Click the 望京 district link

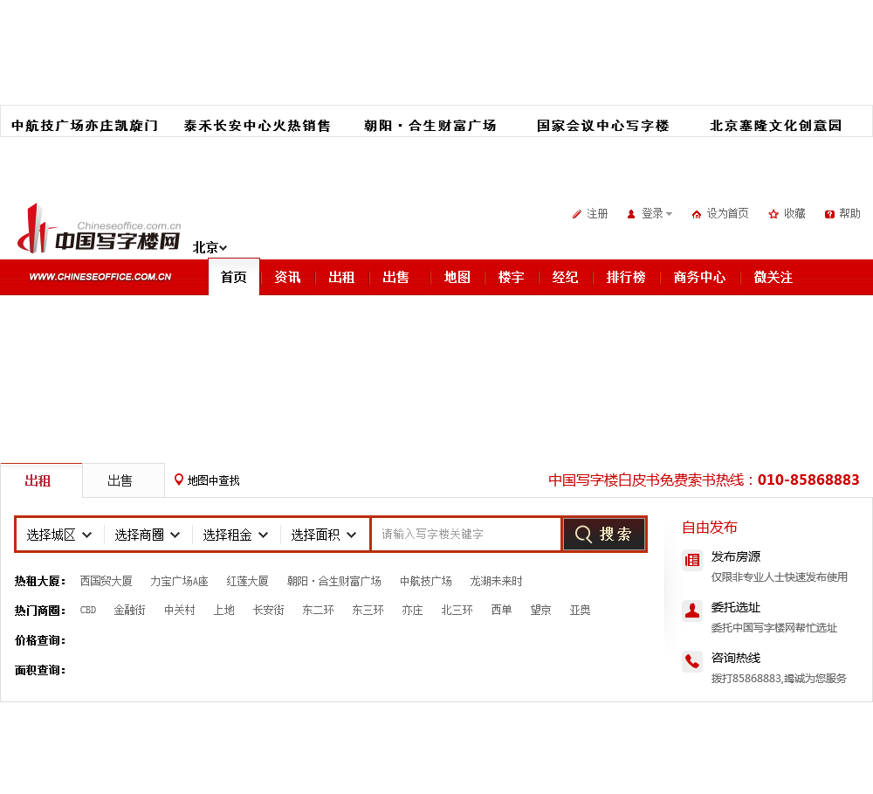[540, 610]
